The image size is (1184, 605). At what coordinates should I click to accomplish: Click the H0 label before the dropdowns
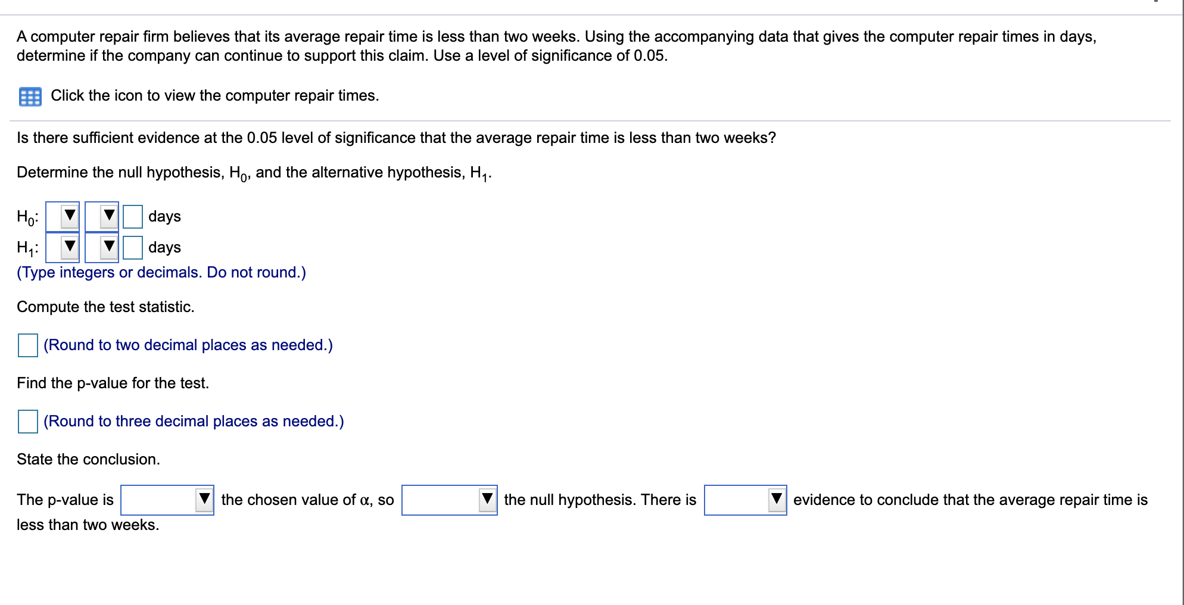(x=26, y=216)
